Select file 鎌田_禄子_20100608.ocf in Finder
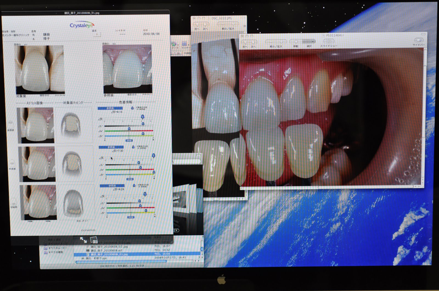The image size is (439, 291). (106, 250)
